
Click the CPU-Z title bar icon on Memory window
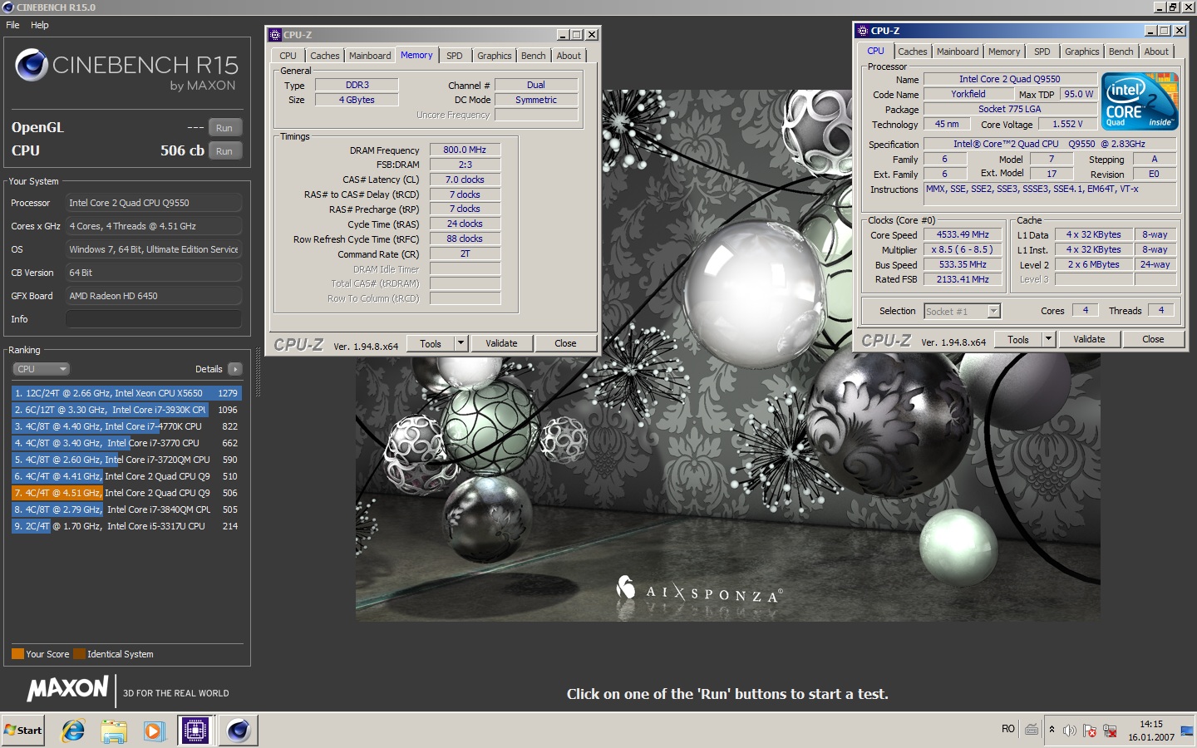275,35
